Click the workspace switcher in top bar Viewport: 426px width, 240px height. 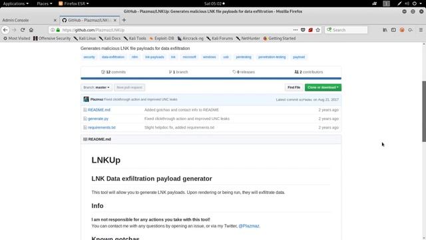[x=386, y=3]
